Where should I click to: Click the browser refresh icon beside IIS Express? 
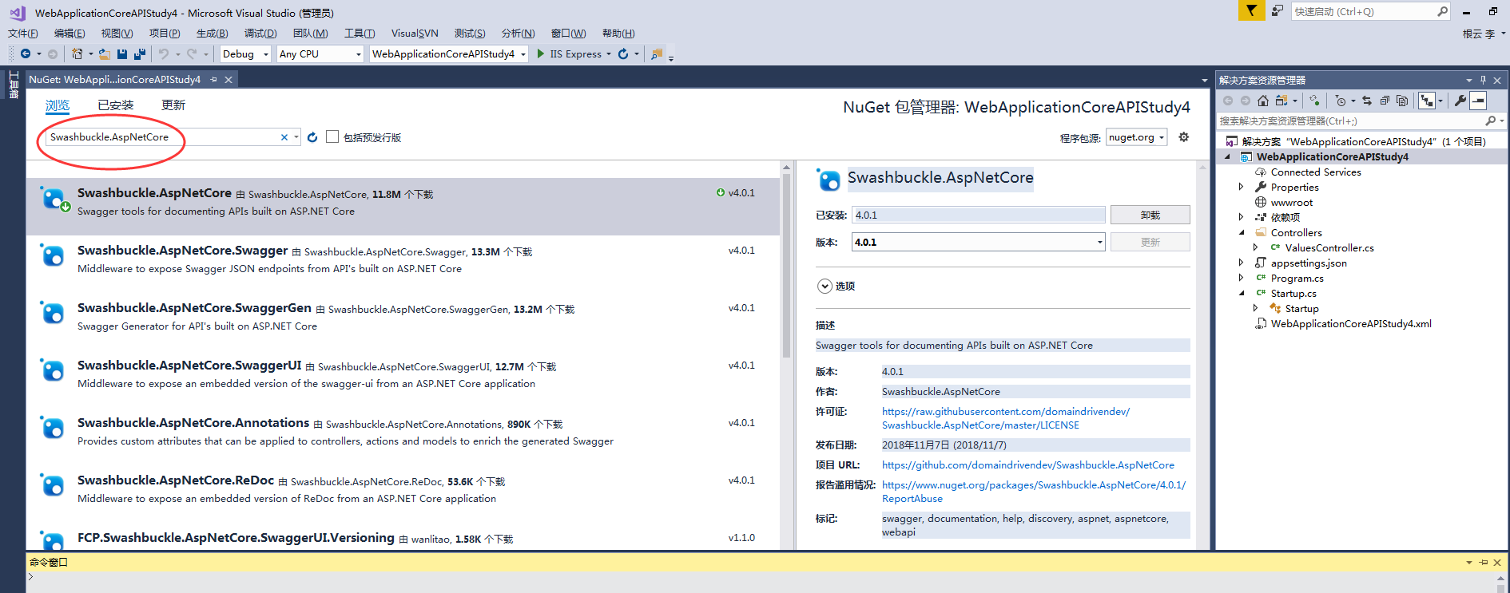pyautogui.click(x=623, y=54)
